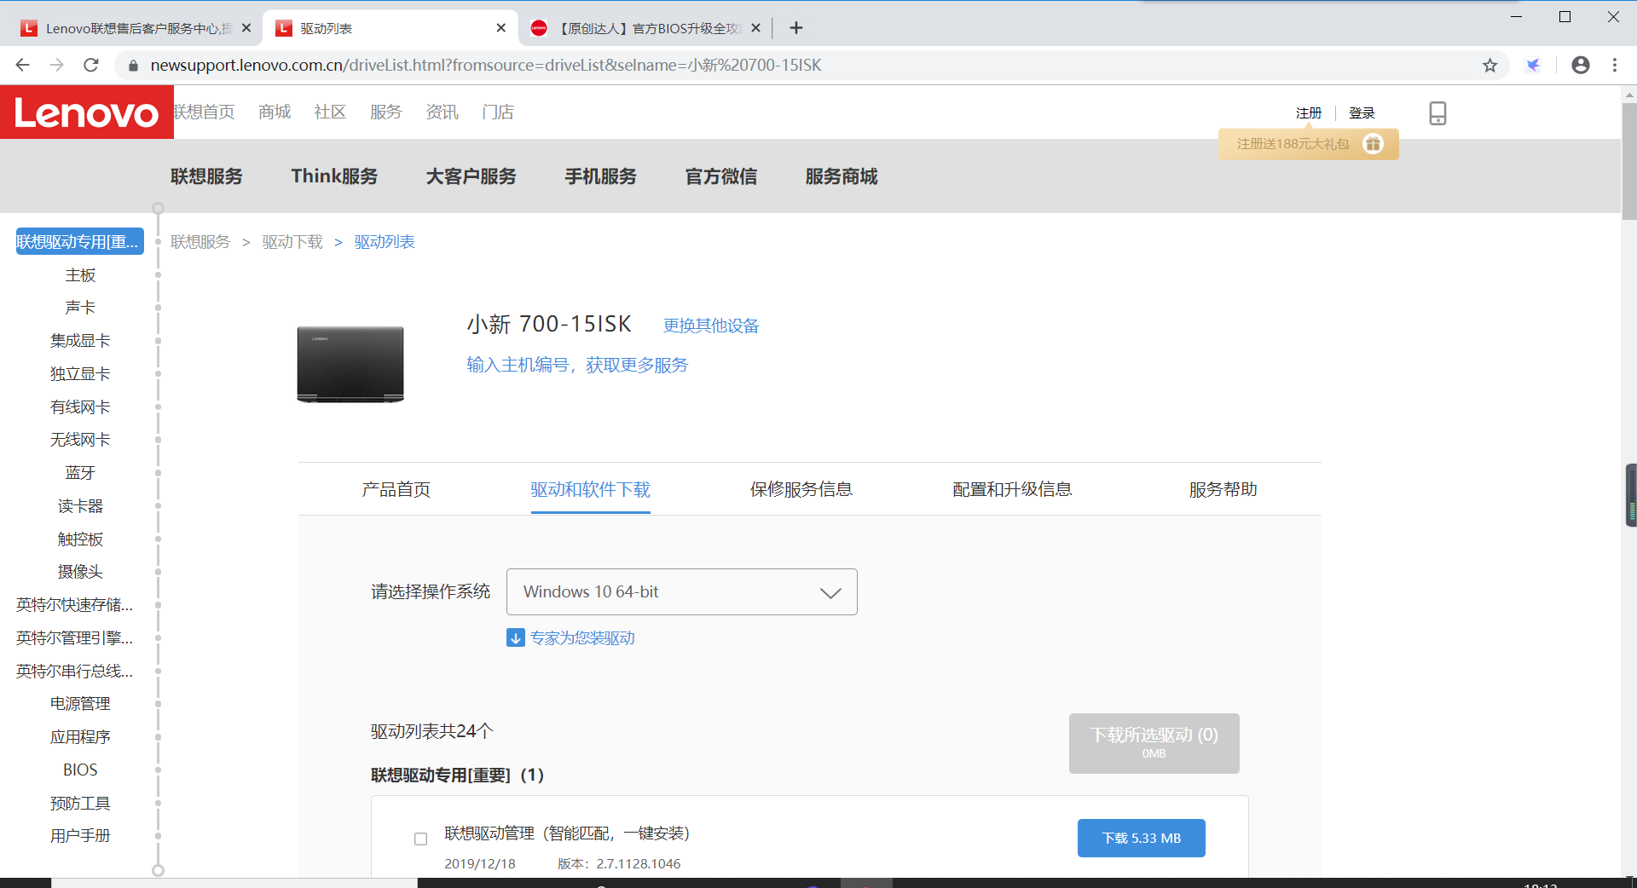
Task: Click 服务商城 in main navigation
Action: click(842, 176)
